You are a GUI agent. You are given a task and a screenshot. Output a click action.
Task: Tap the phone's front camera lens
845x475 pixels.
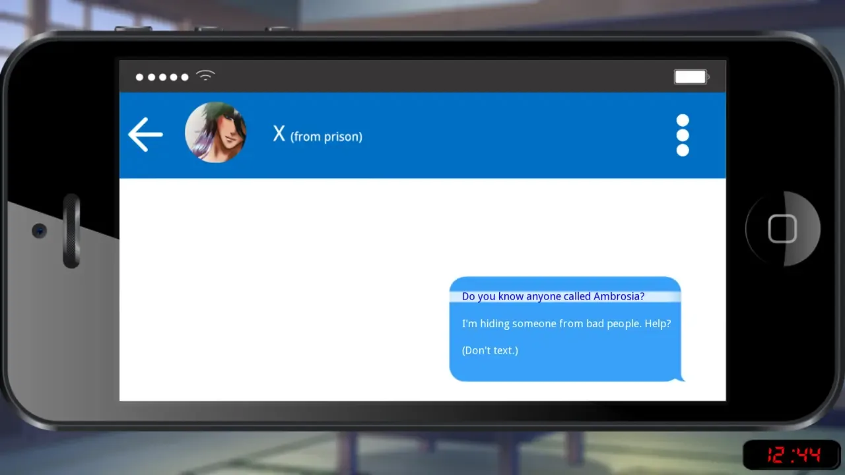[x=40, y=231]
